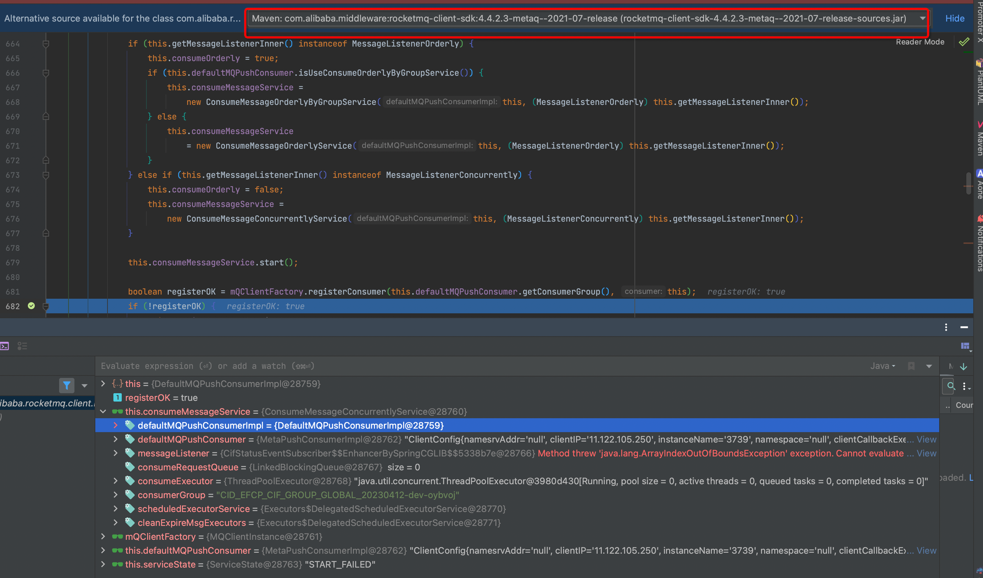Viewport: 983px width, 578px height.
Task: Click the Hide link in source banner
Action: tap(954, 18)
